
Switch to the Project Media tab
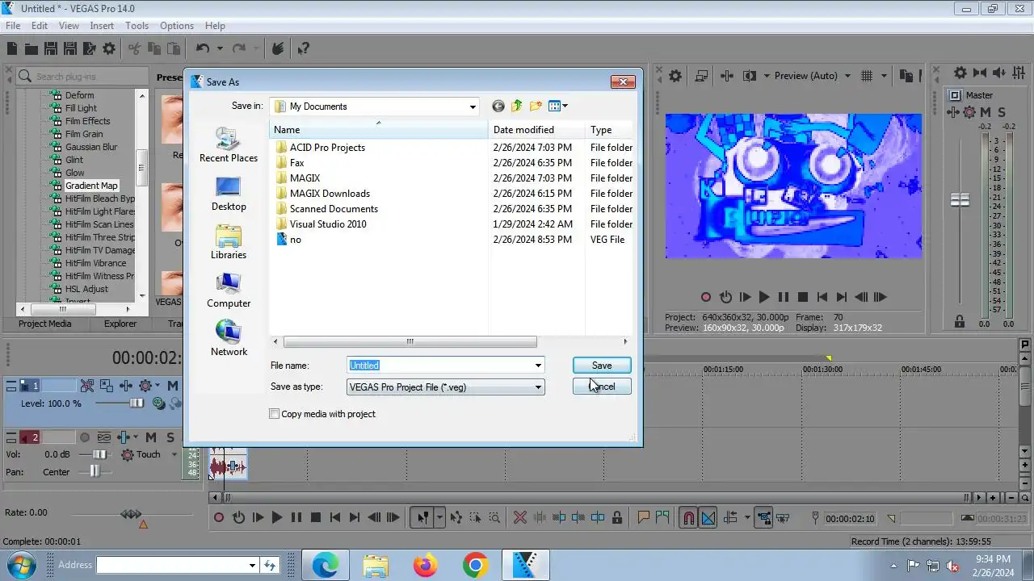point(44,324)
